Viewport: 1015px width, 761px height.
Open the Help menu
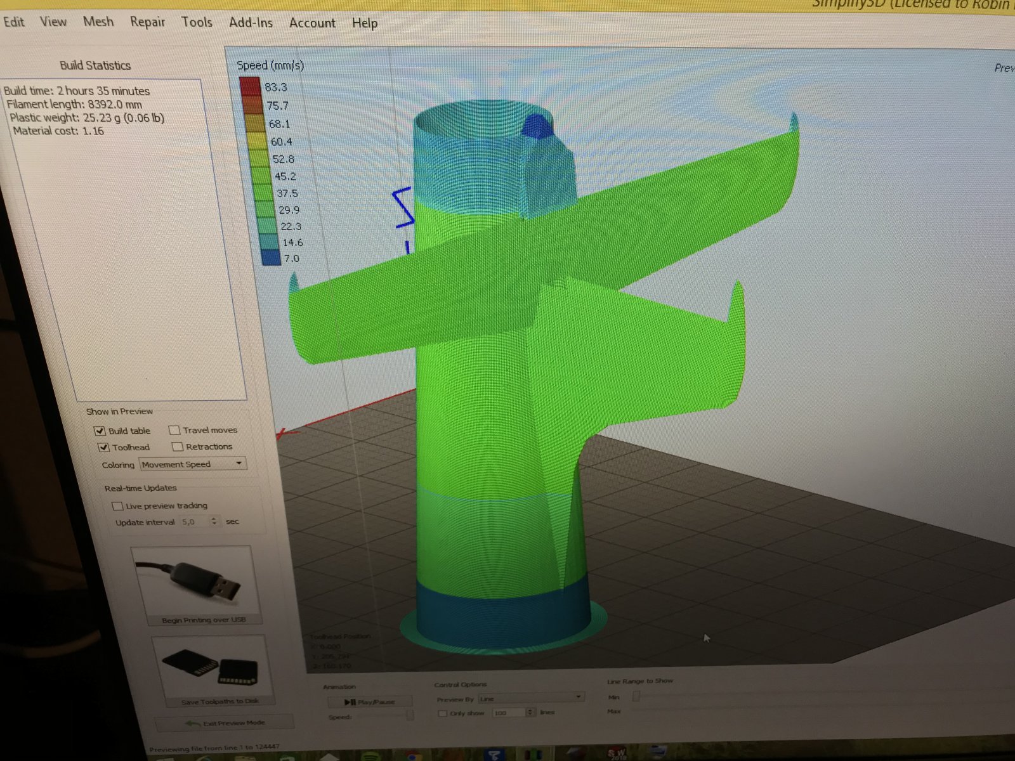tap(365, 23)
